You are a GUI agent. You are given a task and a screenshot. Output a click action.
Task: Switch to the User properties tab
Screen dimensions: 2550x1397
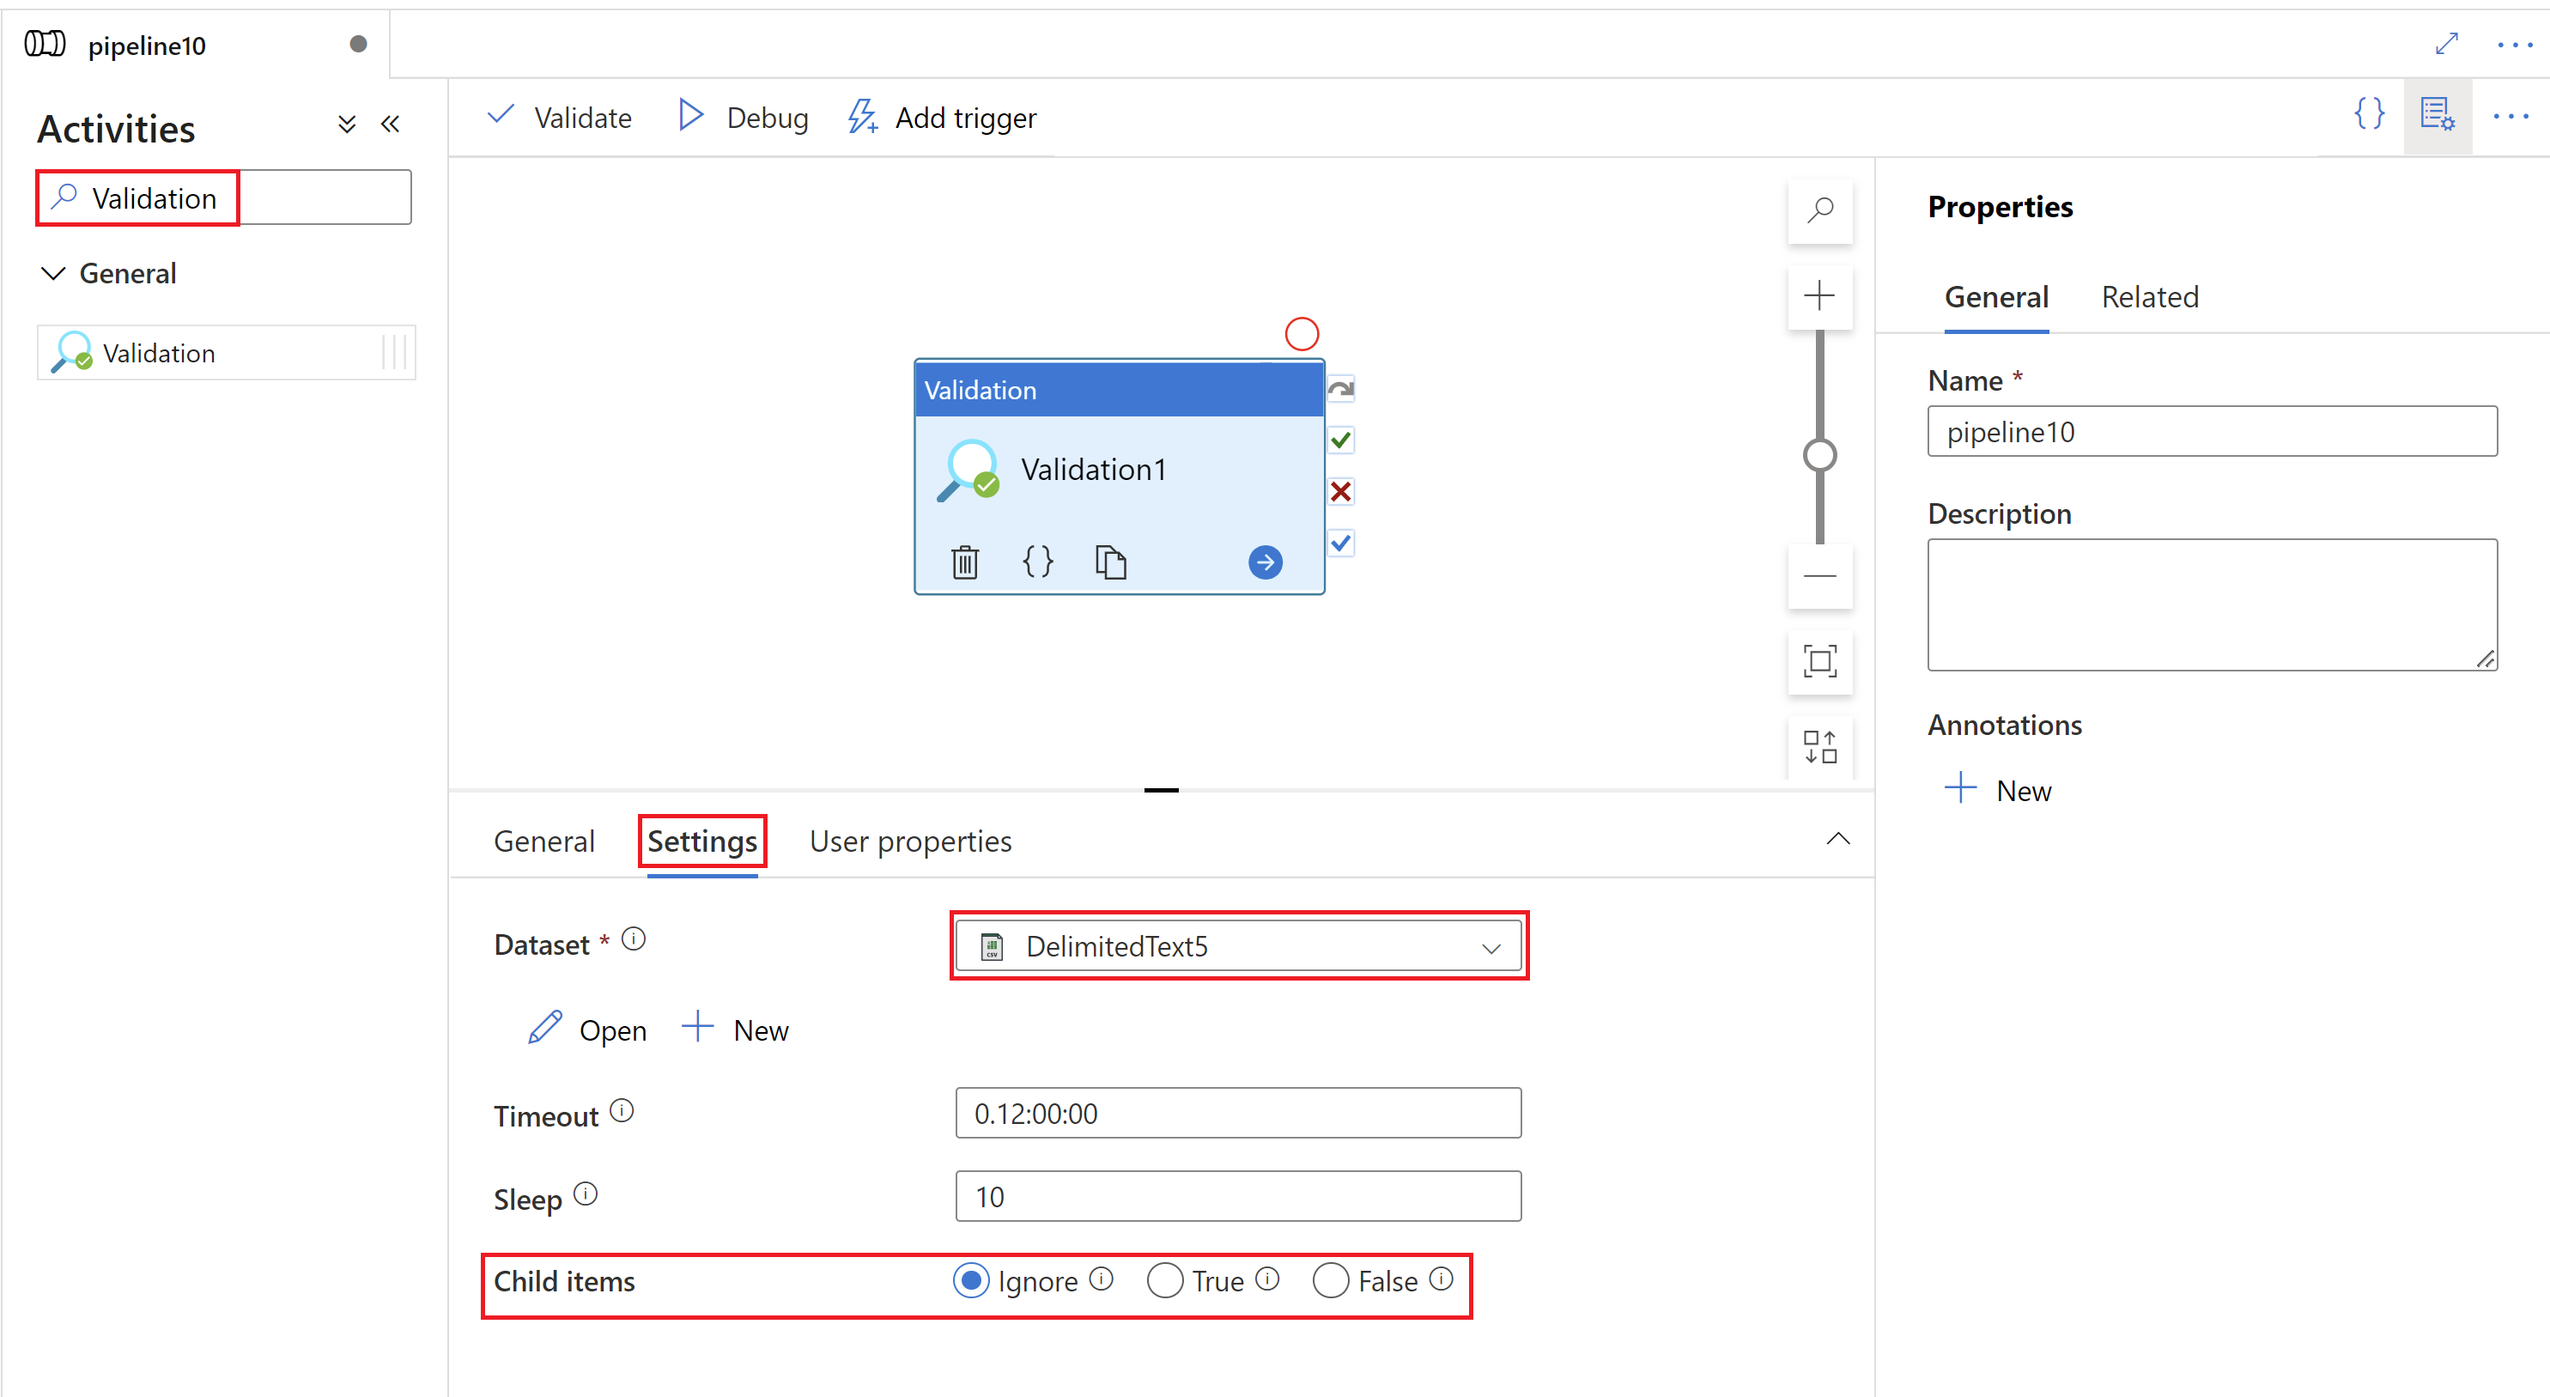click(x=909, y=841)
